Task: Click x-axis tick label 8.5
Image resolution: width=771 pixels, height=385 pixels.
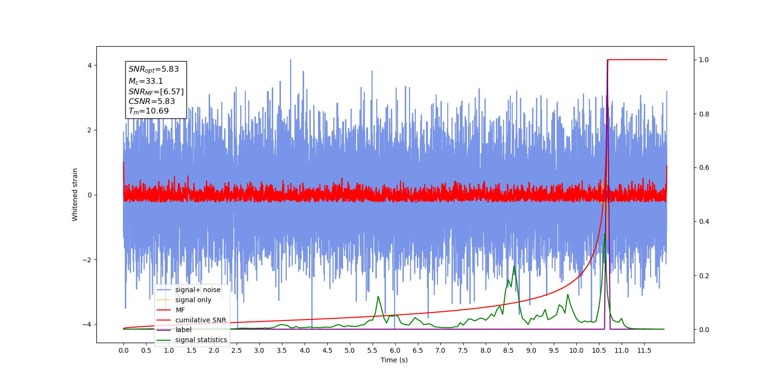Action: 508,350
